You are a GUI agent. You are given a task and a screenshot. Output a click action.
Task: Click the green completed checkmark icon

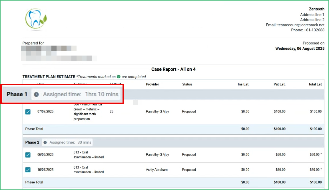click(119, 77)
